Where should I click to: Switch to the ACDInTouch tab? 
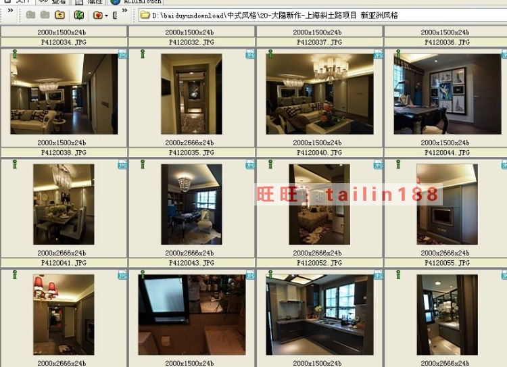tap(137, 1)
